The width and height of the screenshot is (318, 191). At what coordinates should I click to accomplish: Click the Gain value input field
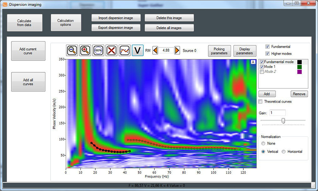pyautogui.click(x=277, y=112)
